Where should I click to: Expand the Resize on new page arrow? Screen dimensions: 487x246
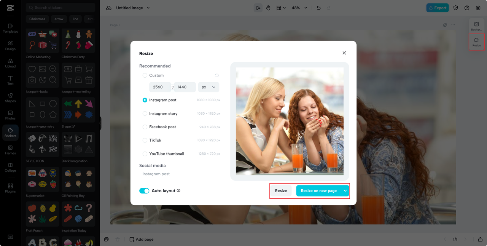pos(345,191)
